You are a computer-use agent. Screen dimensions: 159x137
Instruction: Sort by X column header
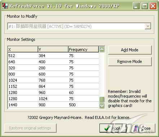[x=23, y=50]
